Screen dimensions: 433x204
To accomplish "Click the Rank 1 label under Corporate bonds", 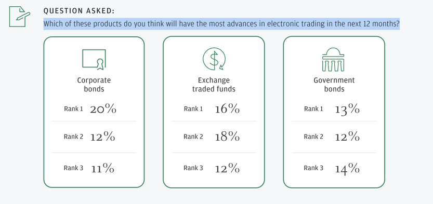I will (73, 109).
